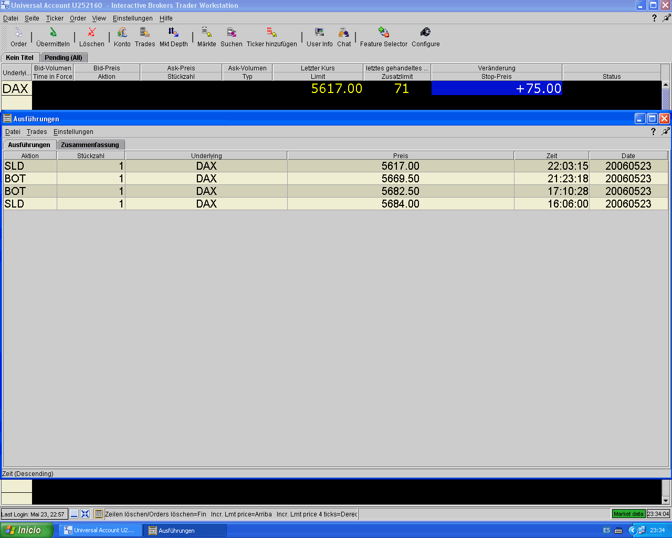Select the BOT row priced 5682.50
This screenshot has height=538, width=672.
335,191
